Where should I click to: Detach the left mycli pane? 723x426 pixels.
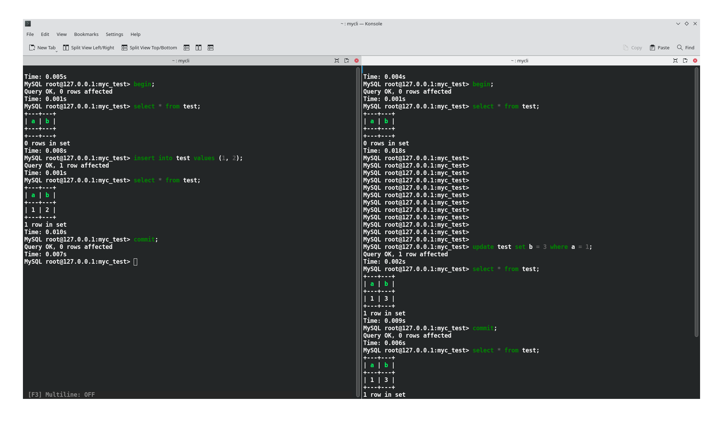(x=347, y=61)
